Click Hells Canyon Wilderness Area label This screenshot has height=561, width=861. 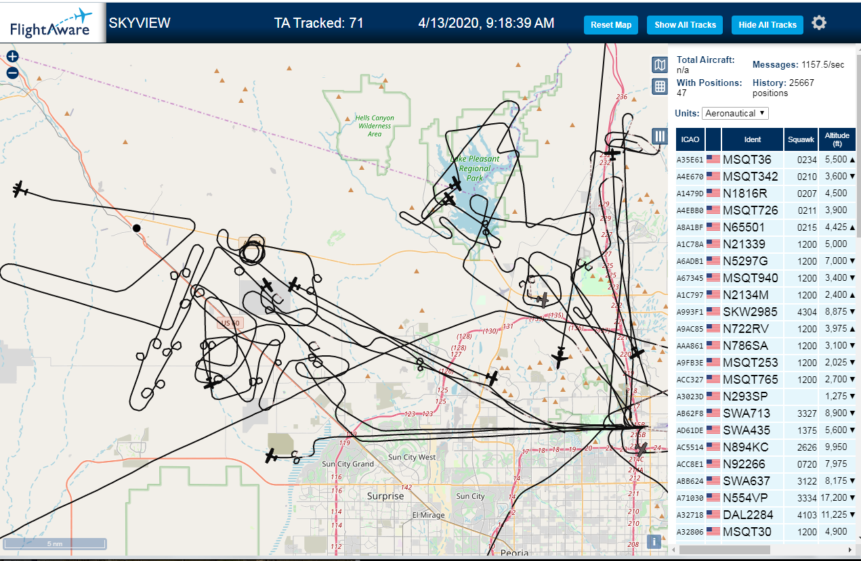click(x=374, y=126)
